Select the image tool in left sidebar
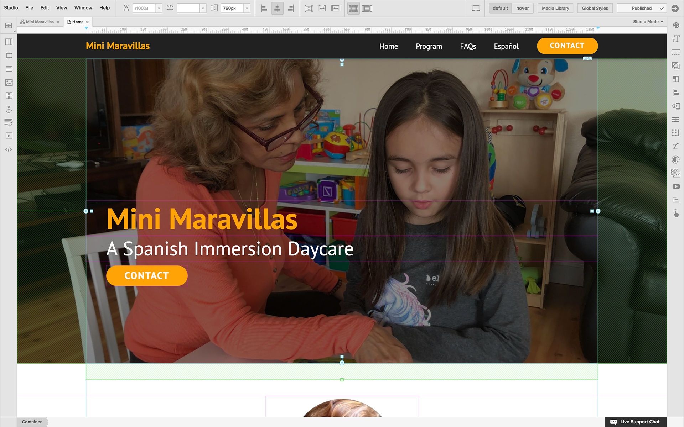 click(x=9, y=83)
